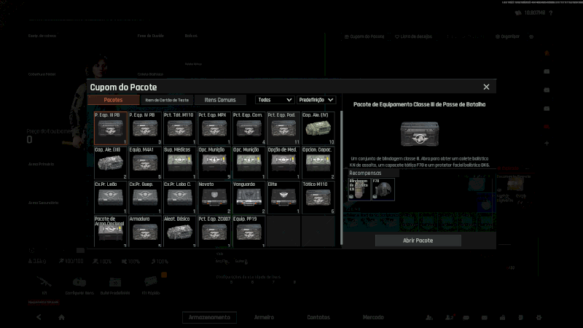The height and width of the screenshot is (328, 583).
Task: Open the Predefinição sort dropdown
Action: [x=316, y=100]
